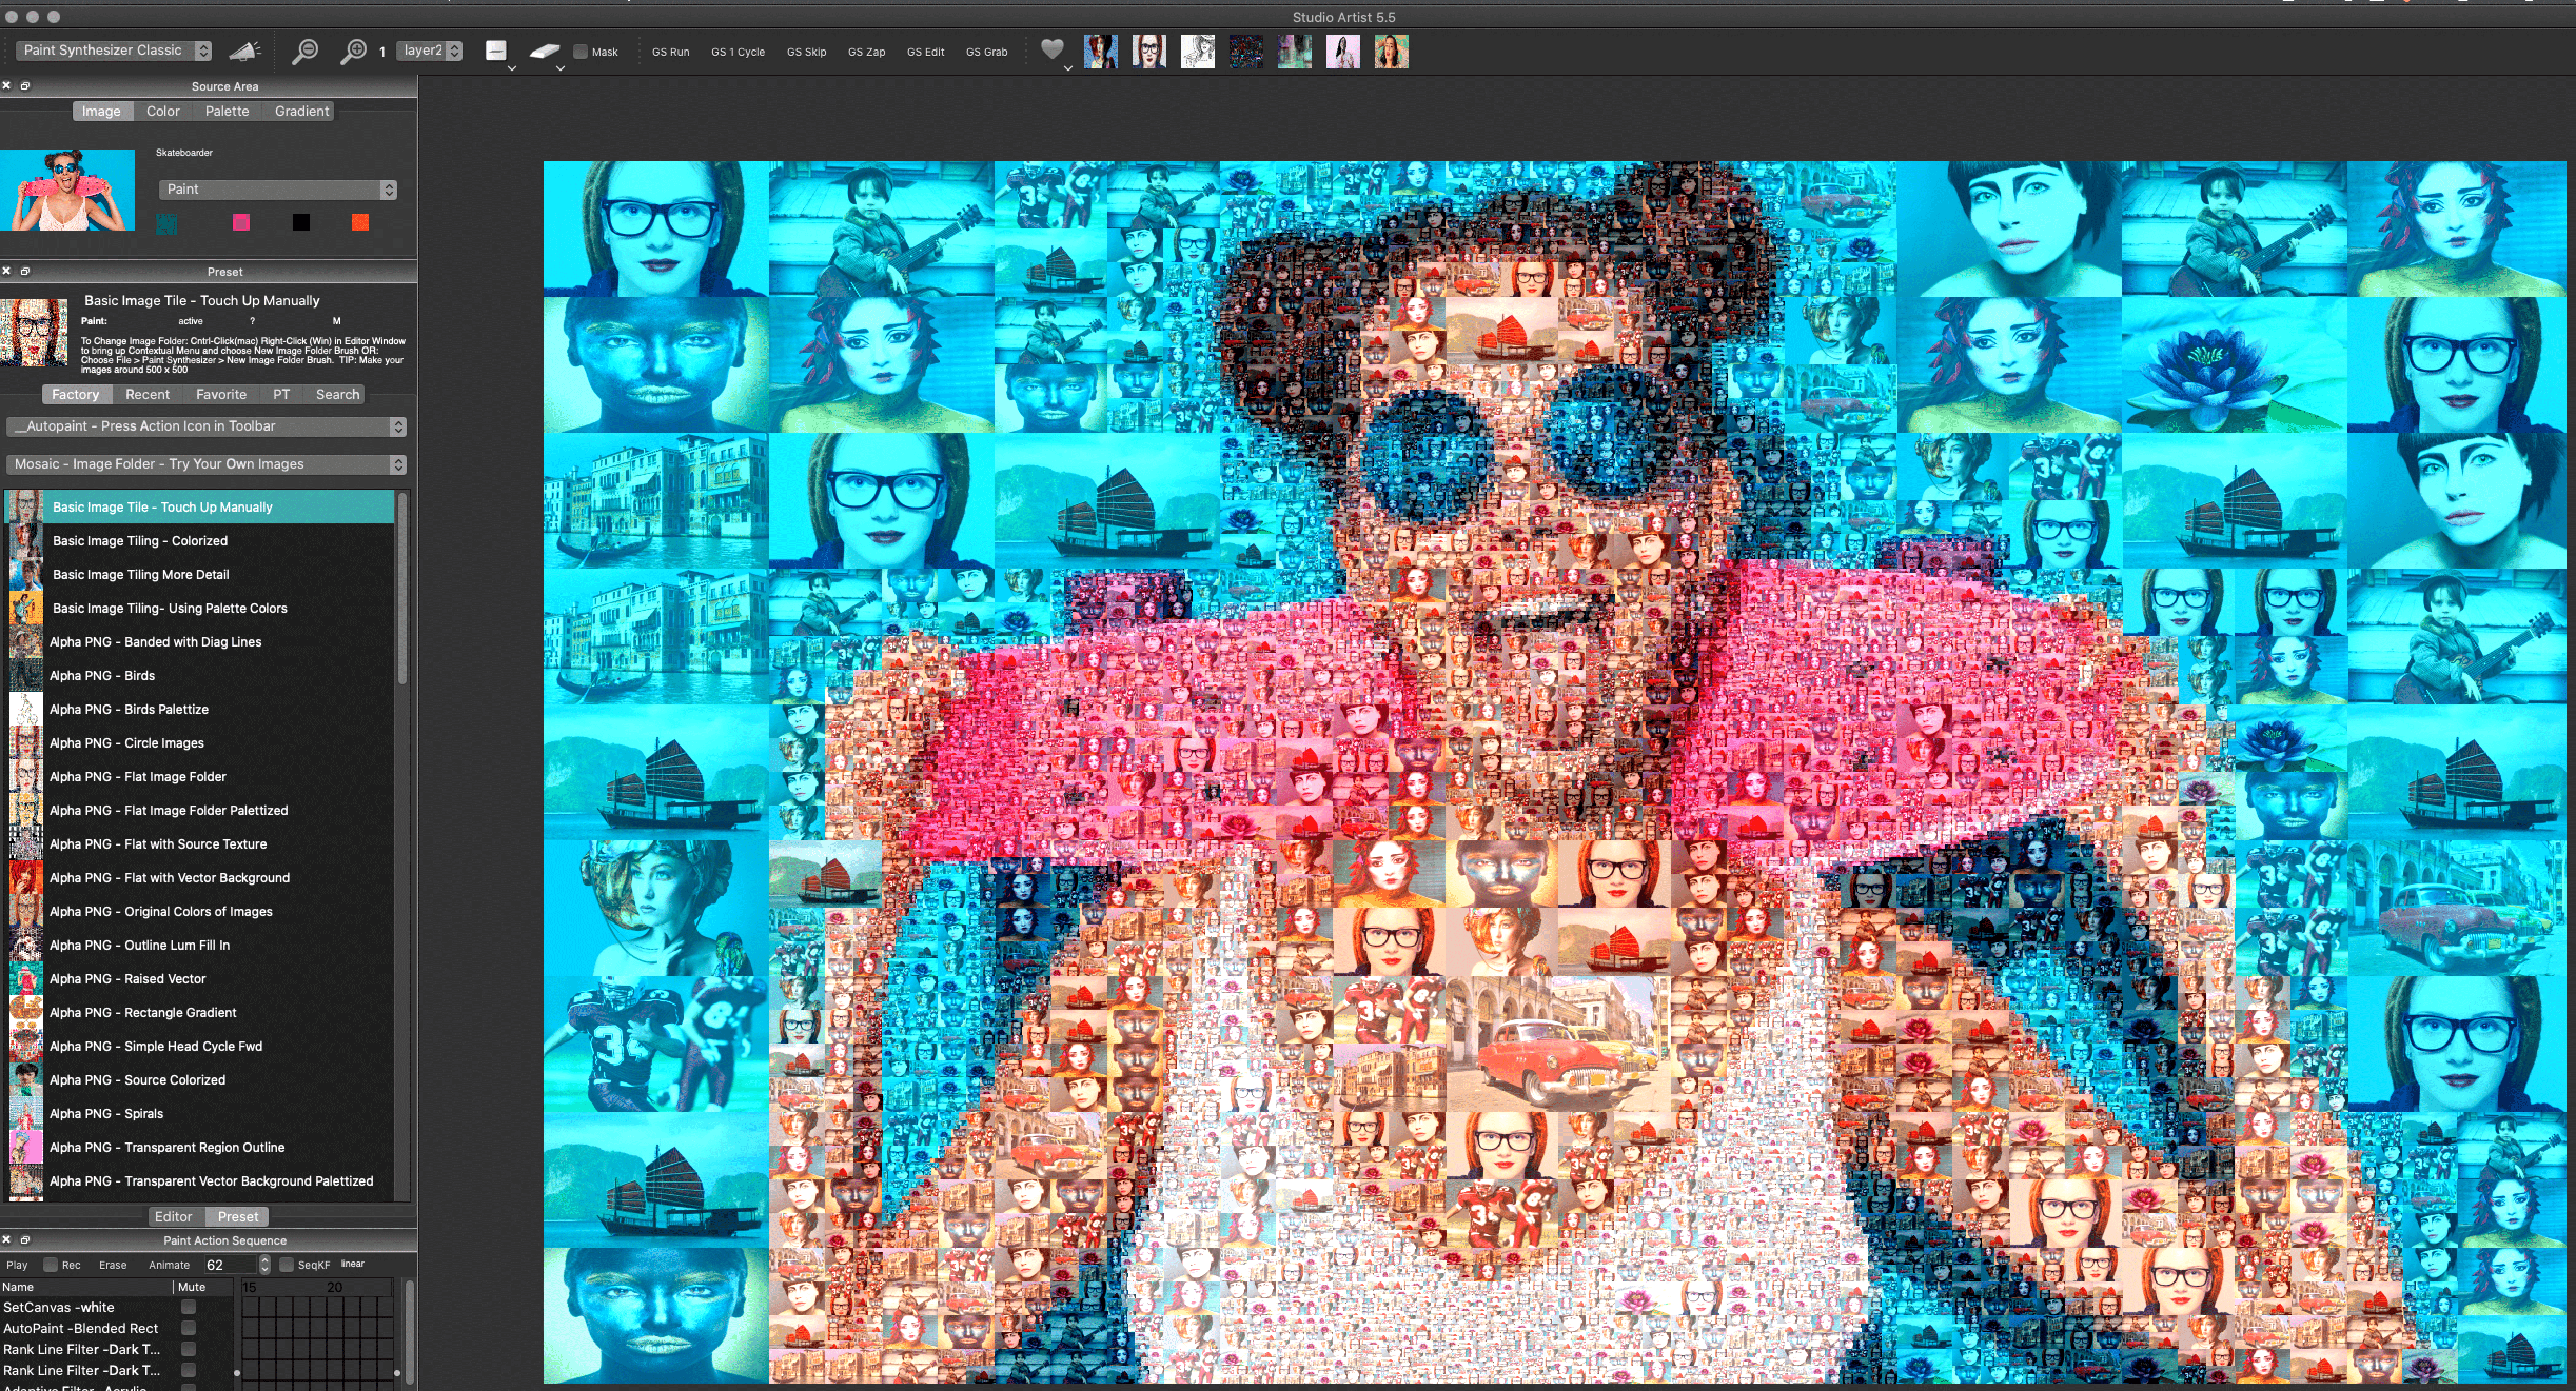2576x1391 pixels.
Task: Click the Alpha PNG - Birds preset icon
Action: (x=26, y=675)
